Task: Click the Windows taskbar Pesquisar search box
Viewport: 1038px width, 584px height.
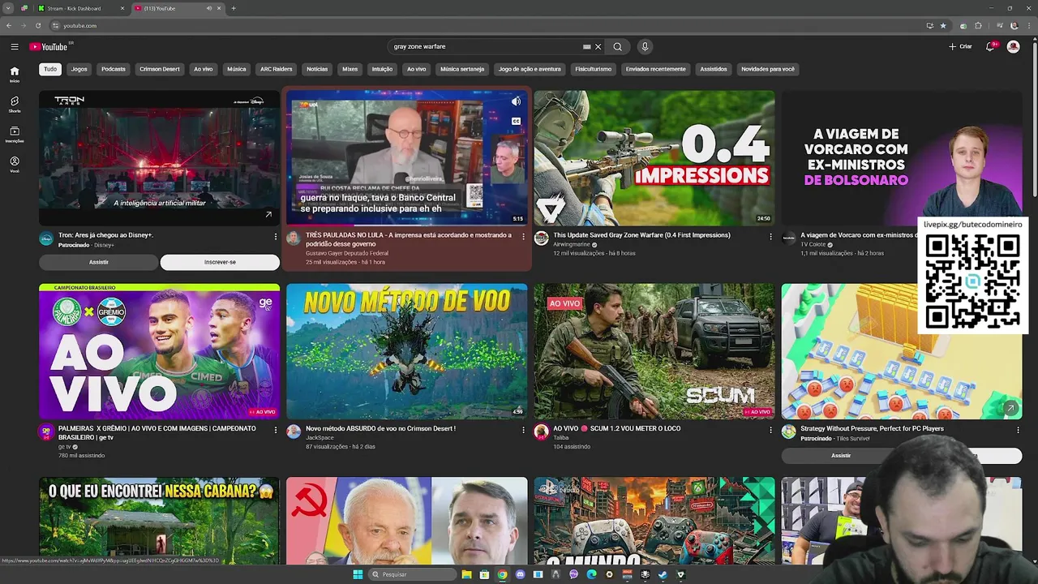Action: [x=411, y=574]
